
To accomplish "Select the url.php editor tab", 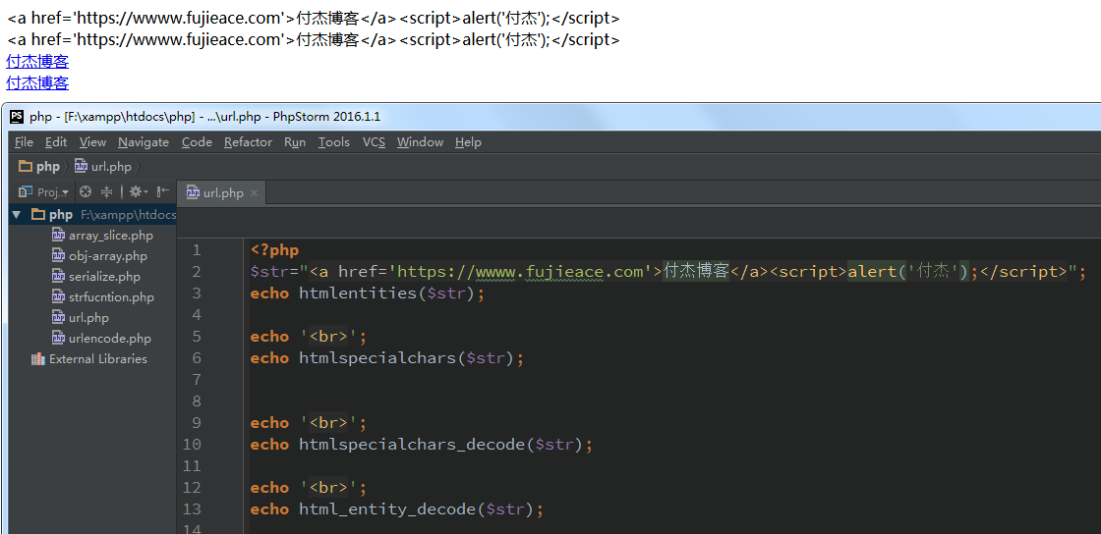I will (x=222, y=192).
